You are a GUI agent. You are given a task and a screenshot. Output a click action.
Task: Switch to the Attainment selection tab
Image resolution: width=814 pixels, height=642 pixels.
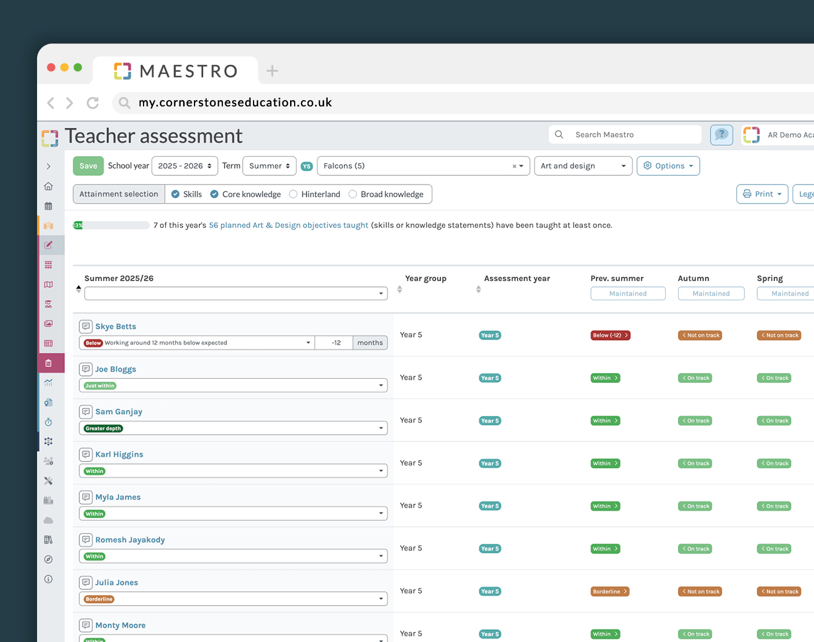coord(118,194)
